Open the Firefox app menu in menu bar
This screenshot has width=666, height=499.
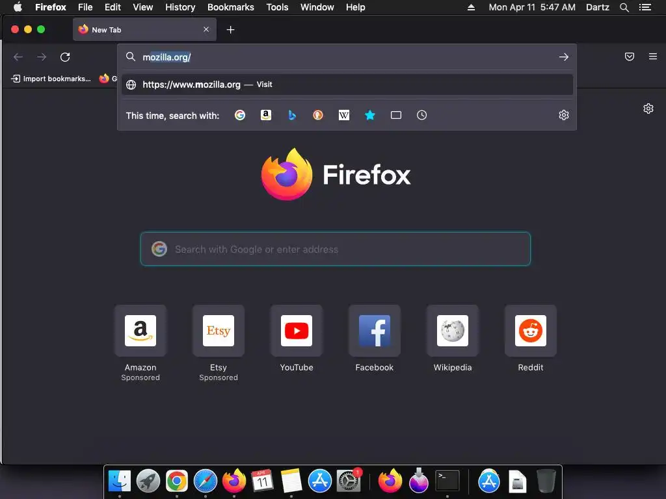(51, 7)
